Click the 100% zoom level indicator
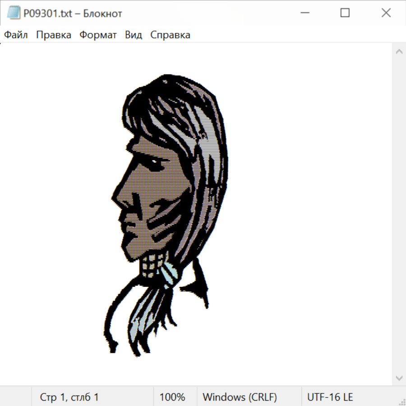406x406 pixels. pyautogui.click(x=172, y=397)
